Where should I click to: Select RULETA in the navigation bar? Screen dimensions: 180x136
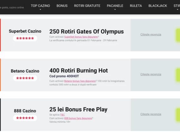[x=136, y=6]
